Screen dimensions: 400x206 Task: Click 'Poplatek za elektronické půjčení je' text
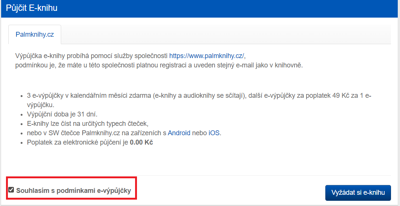click(78, 143)
